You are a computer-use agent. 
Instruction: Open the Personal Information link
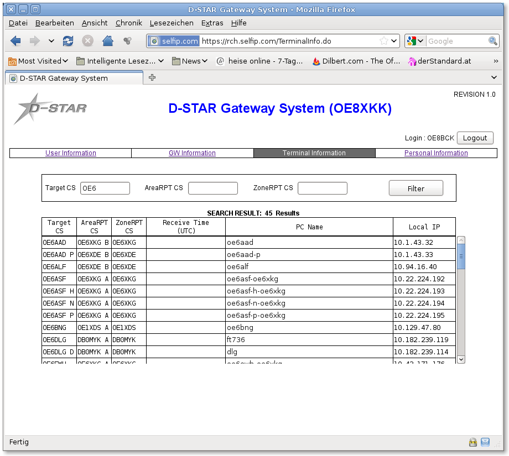point(436,153)
